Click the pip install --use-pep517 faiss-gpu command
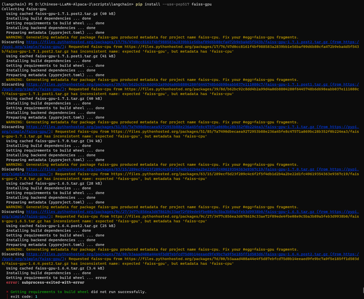 (173, 5)
